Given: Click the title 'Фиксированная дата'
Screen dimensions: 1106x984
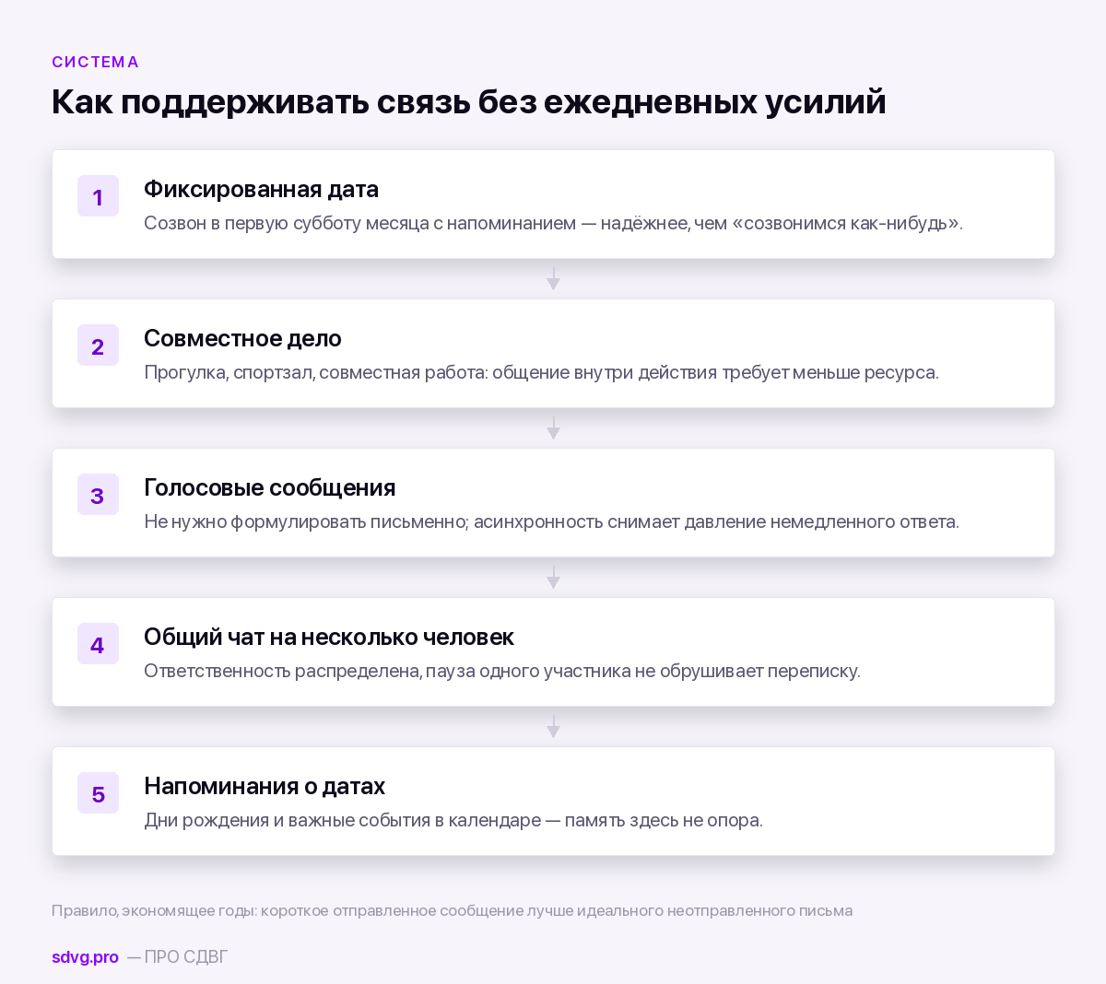Looking at the screenshot, I should (x=261, y=189).
